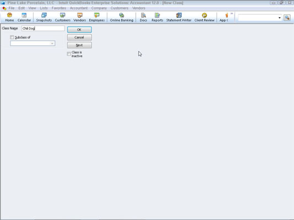This screenshot has width=294, height=220.
Task: Confirm the new class with OK
Action: [x=79, y=30]
